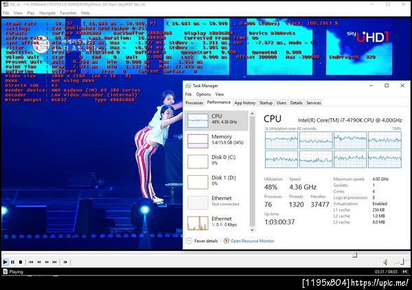This screenshot has height=290, width=412.
Task: Open the Navigate menu
Action: coord(47,13)
